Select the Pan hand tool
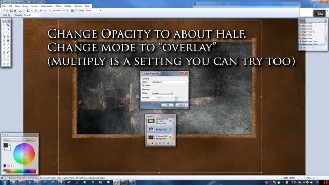Screen dimensions: 329x185 click(x=8, y=36)
